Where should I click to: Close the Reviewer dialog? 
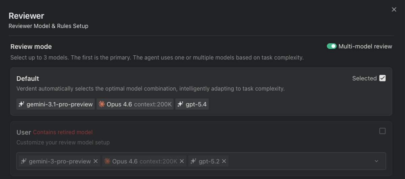[x=394, y=9]
